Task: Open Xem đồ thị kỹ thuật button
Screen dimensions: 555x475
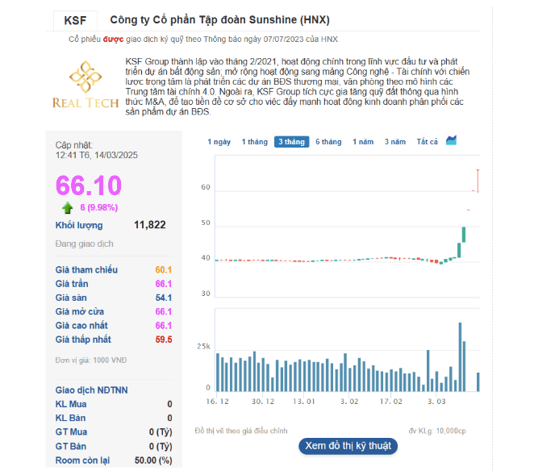Action: pos(348,446)
